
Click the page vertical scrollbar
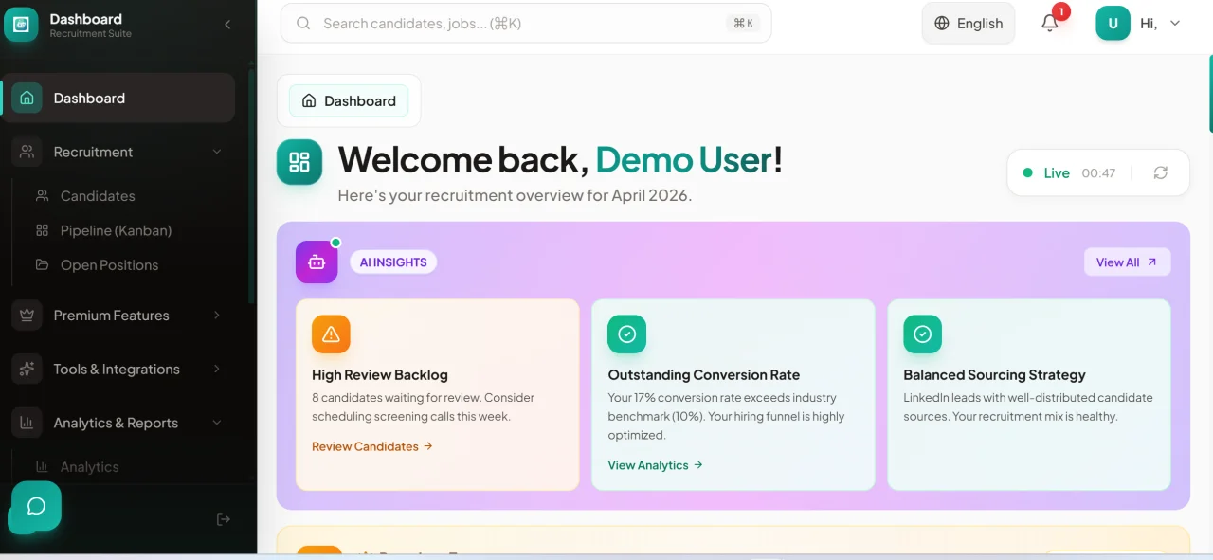pos(1210,93)
